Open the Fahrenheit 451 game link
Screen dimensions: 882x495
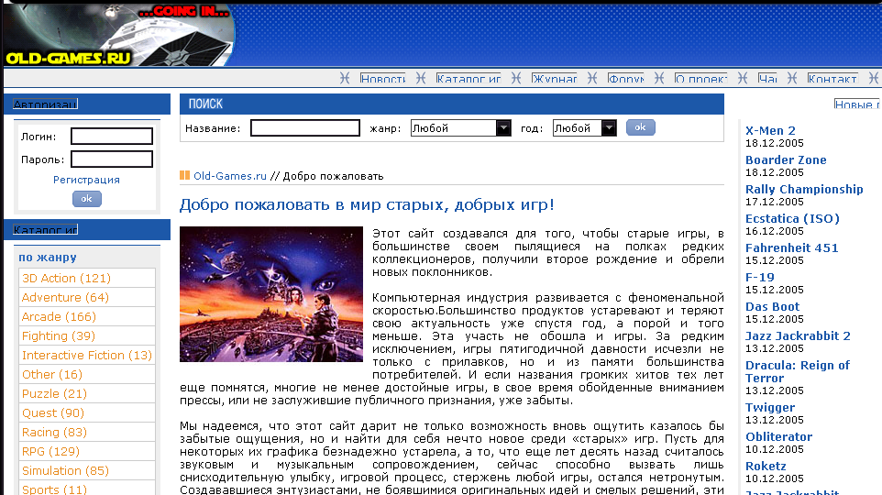point(792,247)
